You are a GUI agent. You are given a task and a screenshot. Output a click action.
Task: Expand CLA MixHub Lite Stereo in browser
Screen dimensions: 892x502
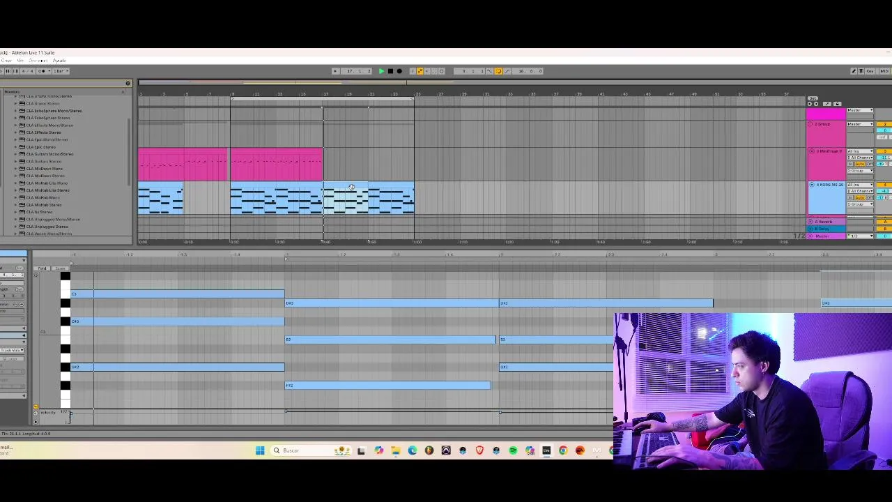coord(16,190)
